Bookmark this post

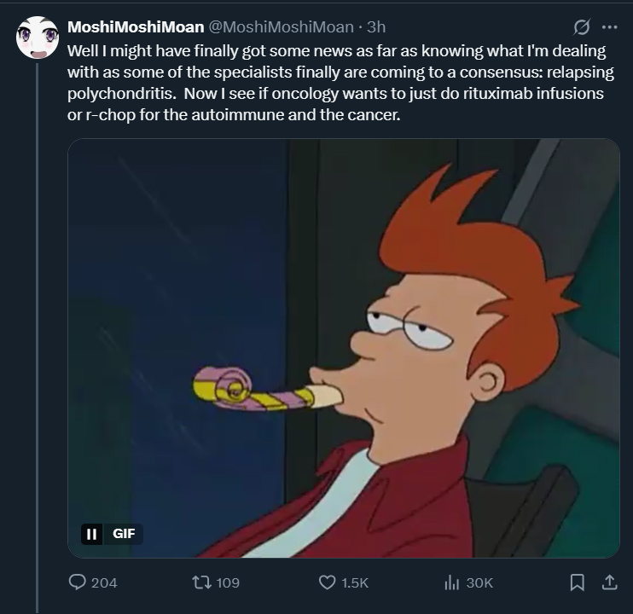pos(578,582)
